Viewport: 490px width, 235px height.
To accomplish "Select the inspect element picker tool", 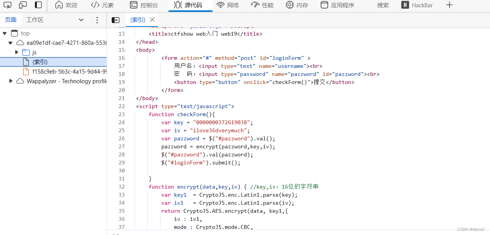I will pos(7,5).
